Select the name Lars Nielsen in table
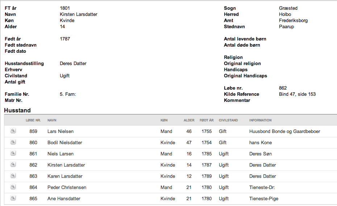 [61, 132]
